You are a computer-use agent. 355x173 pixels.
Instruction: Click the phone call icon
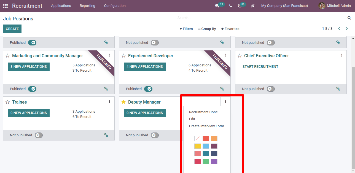pyautogui.click(x=231, y=6)
